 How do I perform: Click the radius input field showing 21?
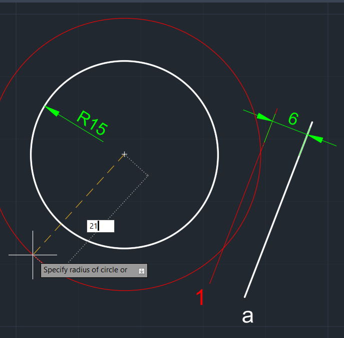101,226
